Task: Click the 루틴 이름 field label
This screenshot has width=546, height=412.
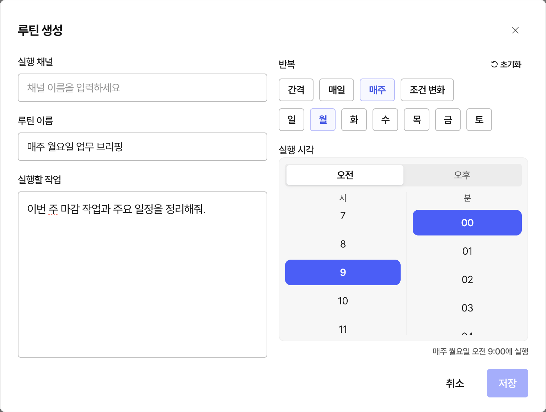Action: tap(36, 121)
